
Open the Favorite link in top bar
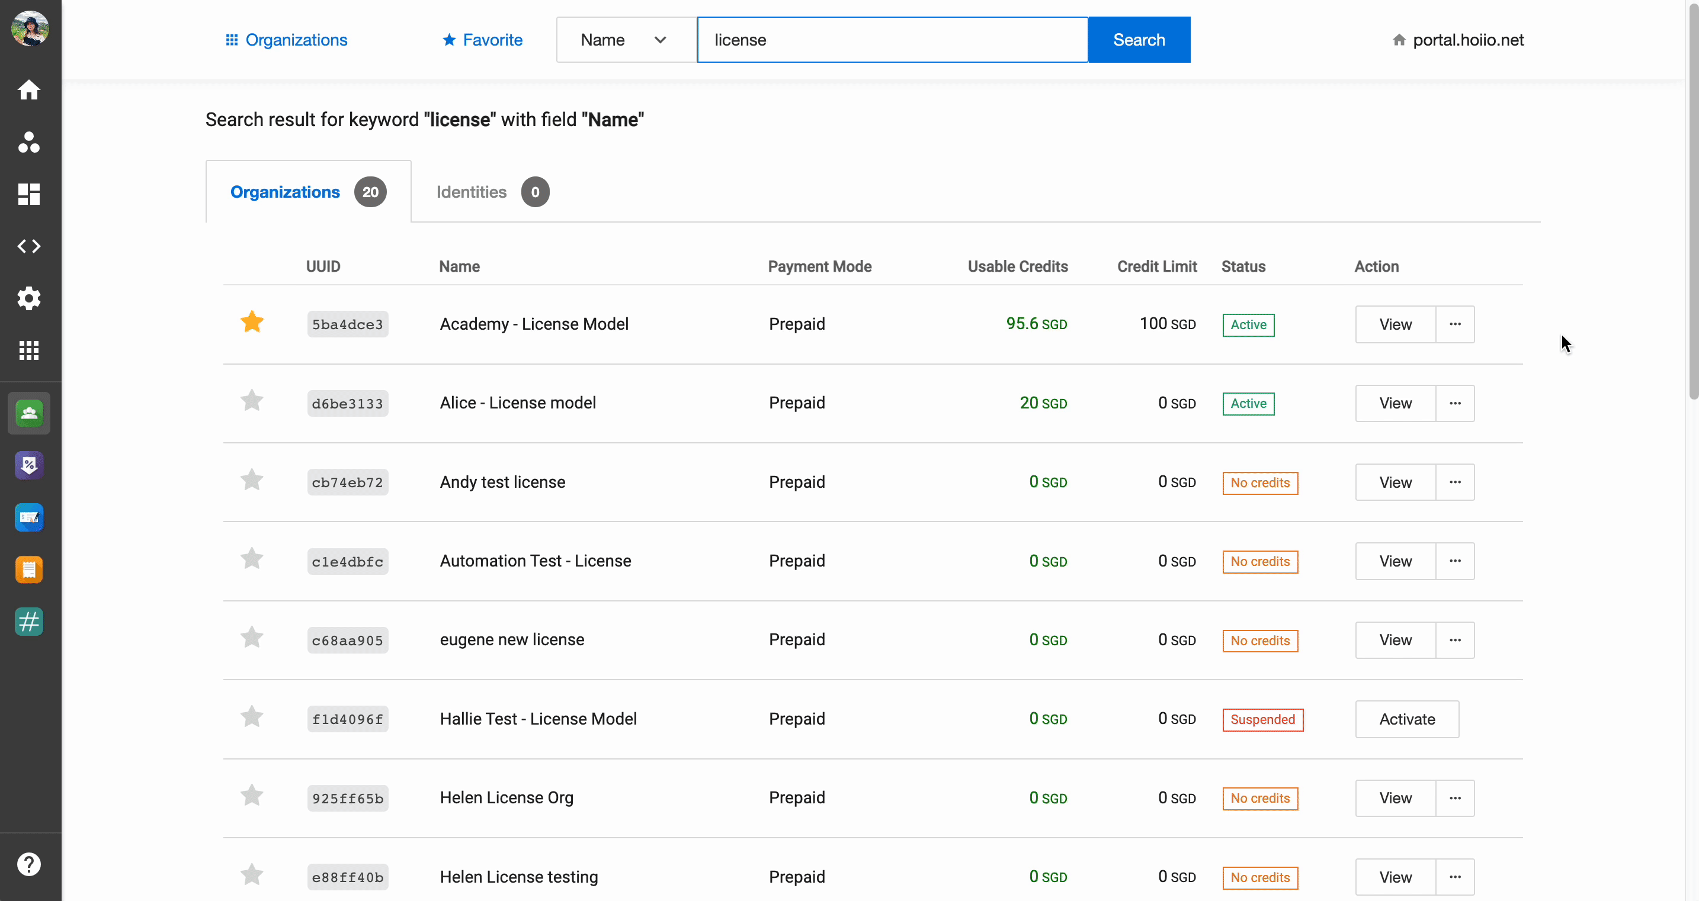(x=482, y=40)
